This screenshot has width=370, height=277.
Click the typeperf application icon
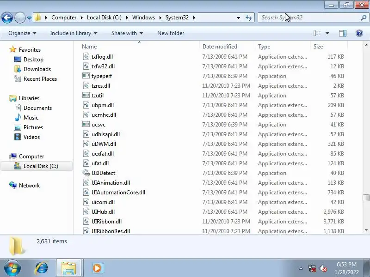(86, 76)
